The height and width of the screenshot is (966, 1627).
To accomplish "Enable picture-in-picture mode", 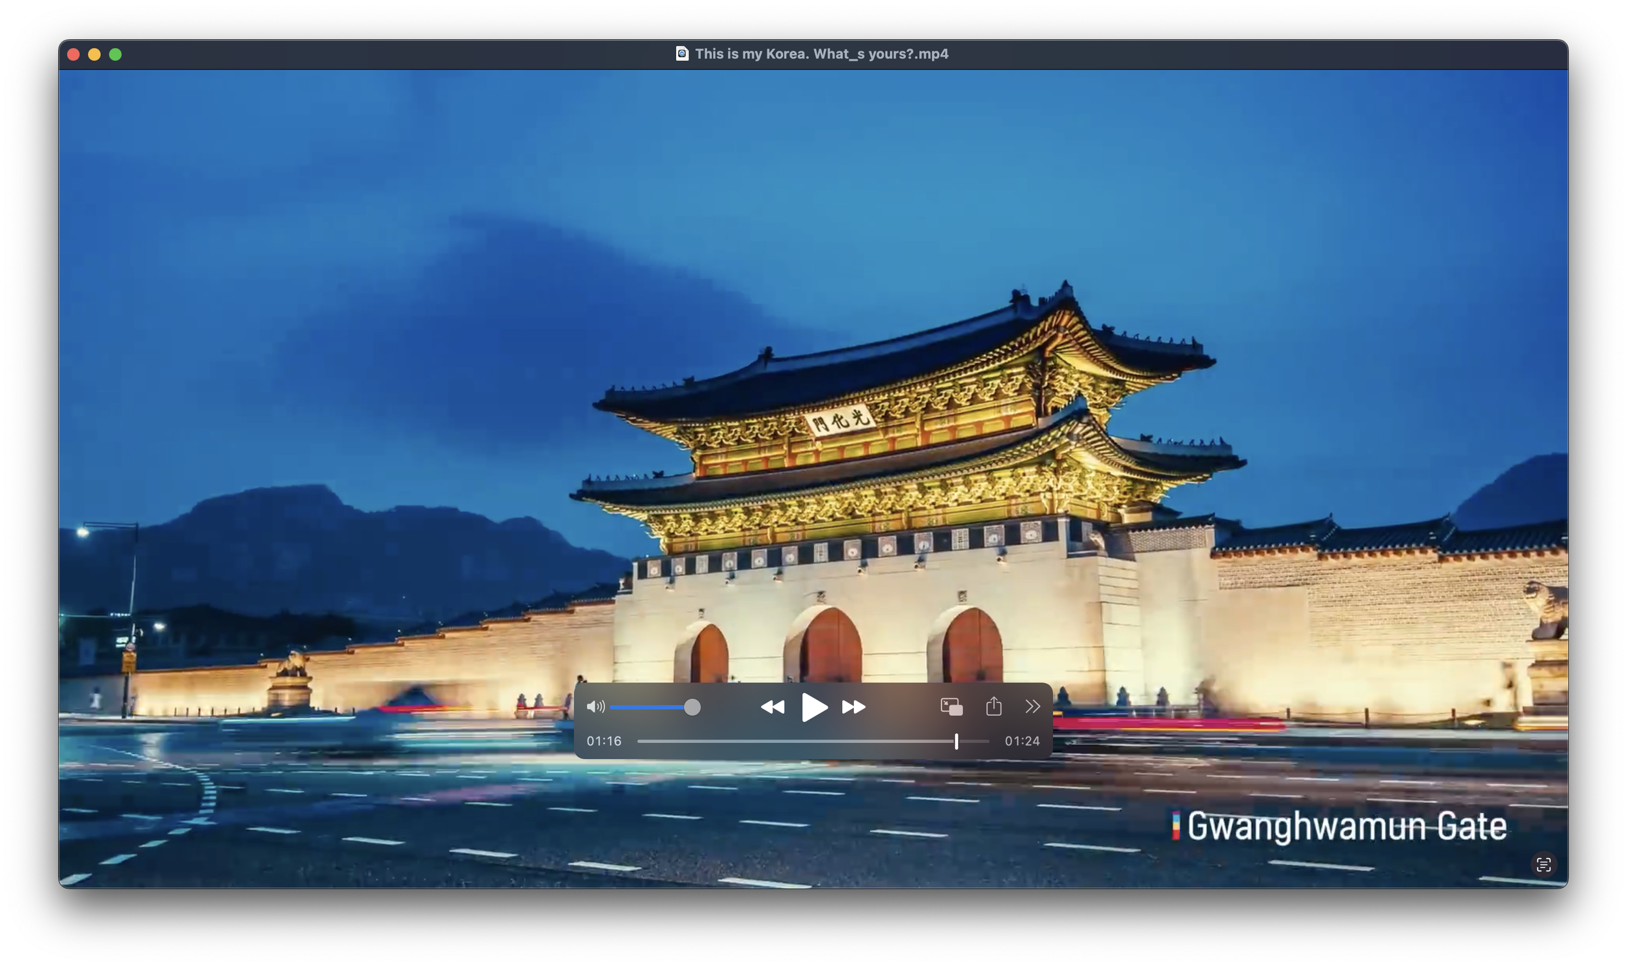I will point(951,707).
